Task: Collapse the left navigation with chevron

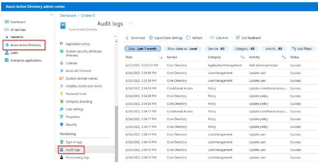Action: 52,14
